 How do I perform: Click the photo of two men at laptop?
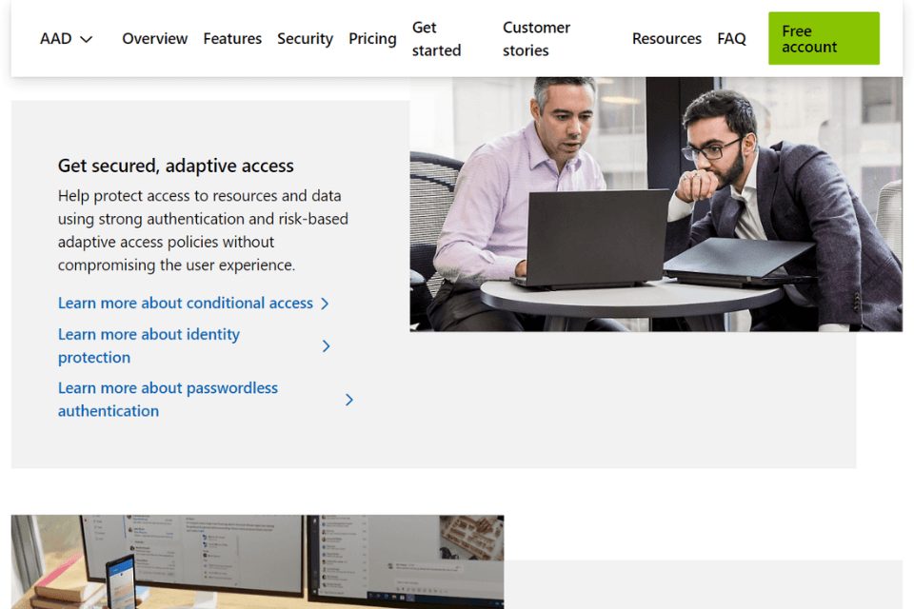click(x=655, y=205)
